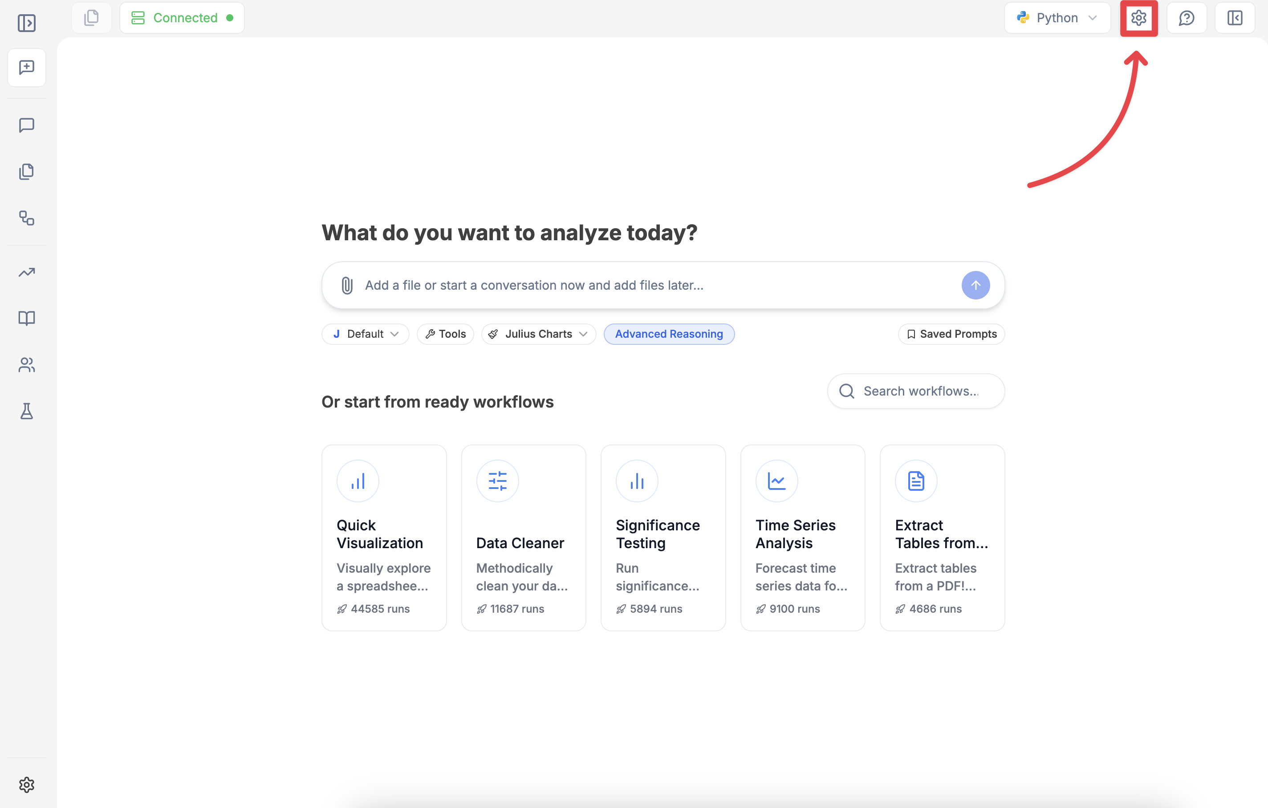Click the '9100 runs' text
Image resolution: width=1268 pixels, height=808 pixels.
pos(795,609)
